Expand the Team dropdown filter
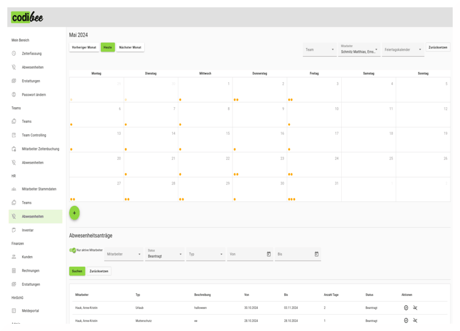 click(319, 50)
